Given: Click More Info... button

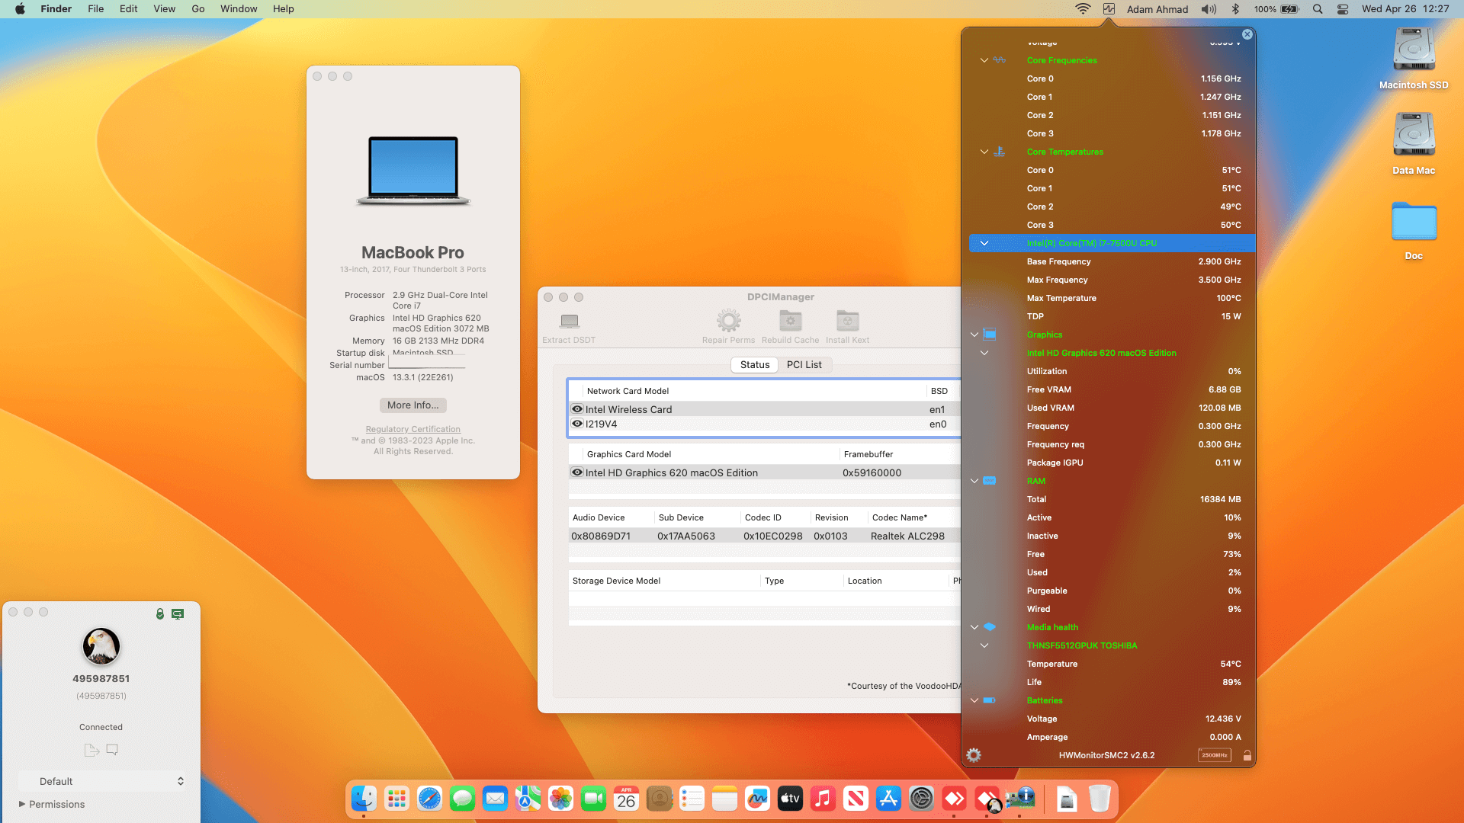Looking at the screenshot, I should (x=413, y=405).
